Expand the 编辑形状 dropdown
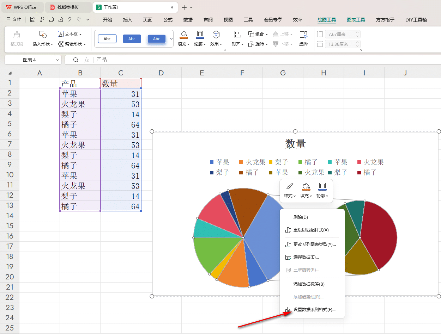The width and height of the screenshot is (441, 334). [85, 44]
